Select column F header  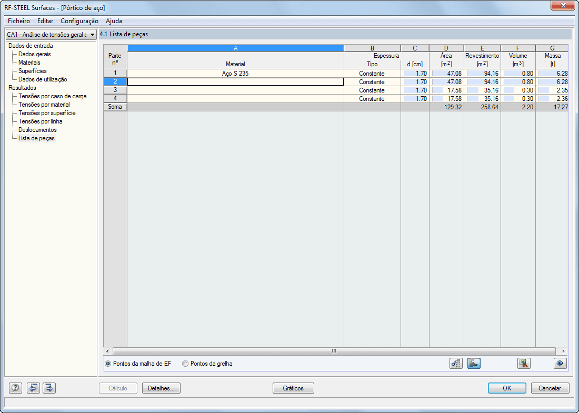[518, 48]
